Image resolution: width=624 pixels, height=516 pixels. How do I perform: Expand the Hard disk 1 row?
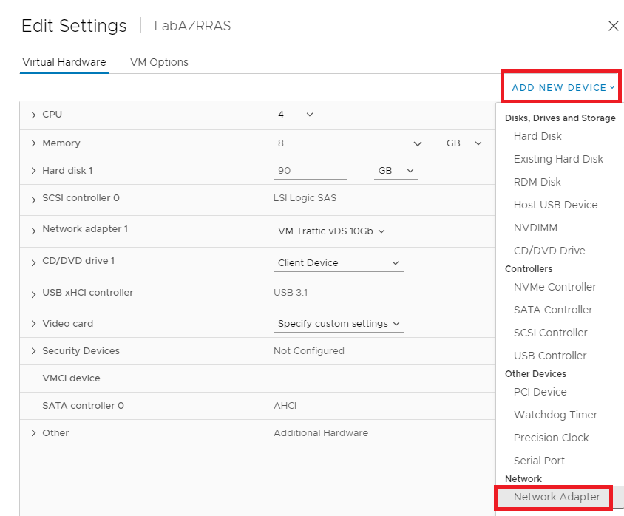[33, 171]
